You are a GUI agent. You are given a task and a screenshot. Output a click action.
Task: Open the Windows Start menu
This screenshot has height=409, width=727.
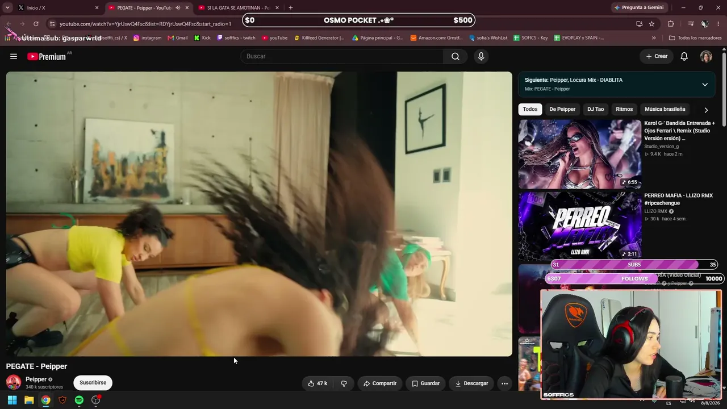[12, 400]
